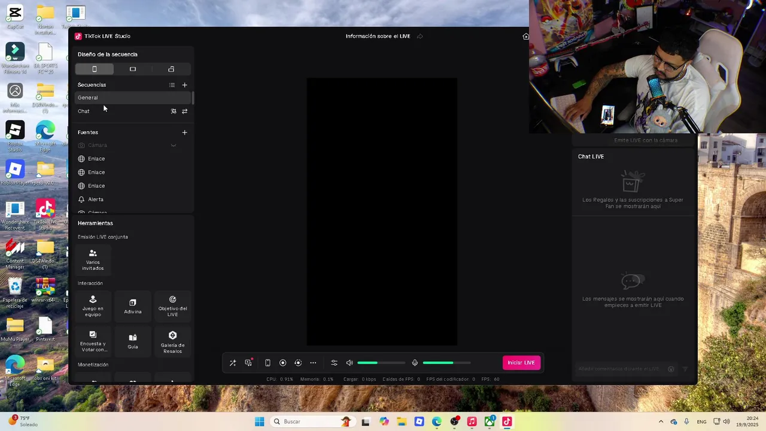Open Wondershare Filmora desktop shortcut
766x431 pixels.
point(15,58)
